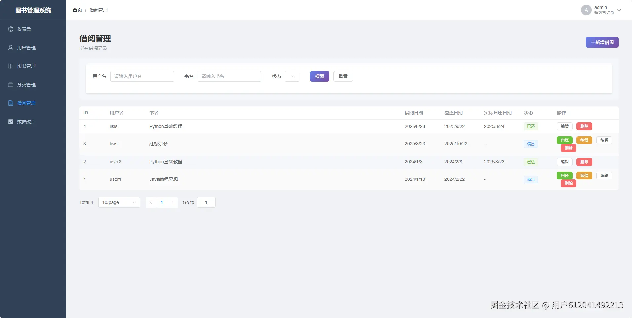Image resolution: width=632 pixels, height=318 pixels.
Task: Click the 重置 reset button
Action: tap(343, 76)
